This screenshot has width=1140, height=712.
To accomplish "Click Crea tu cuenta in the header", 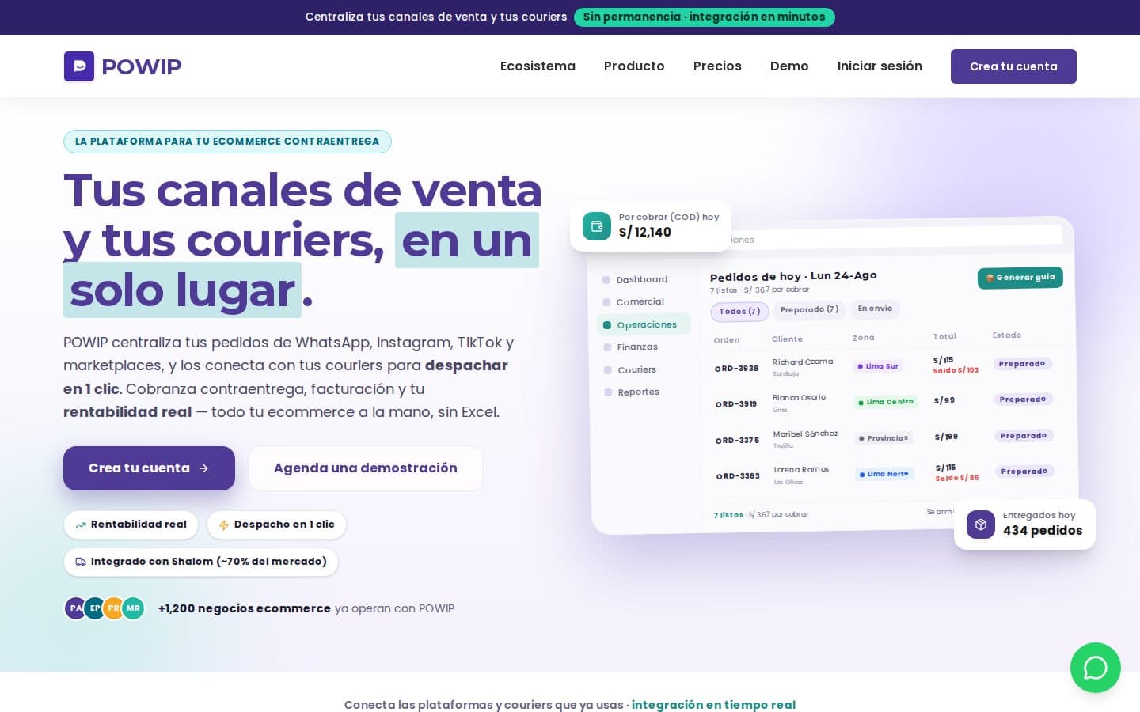I will pyautogui.click(x=1013, y=66).
